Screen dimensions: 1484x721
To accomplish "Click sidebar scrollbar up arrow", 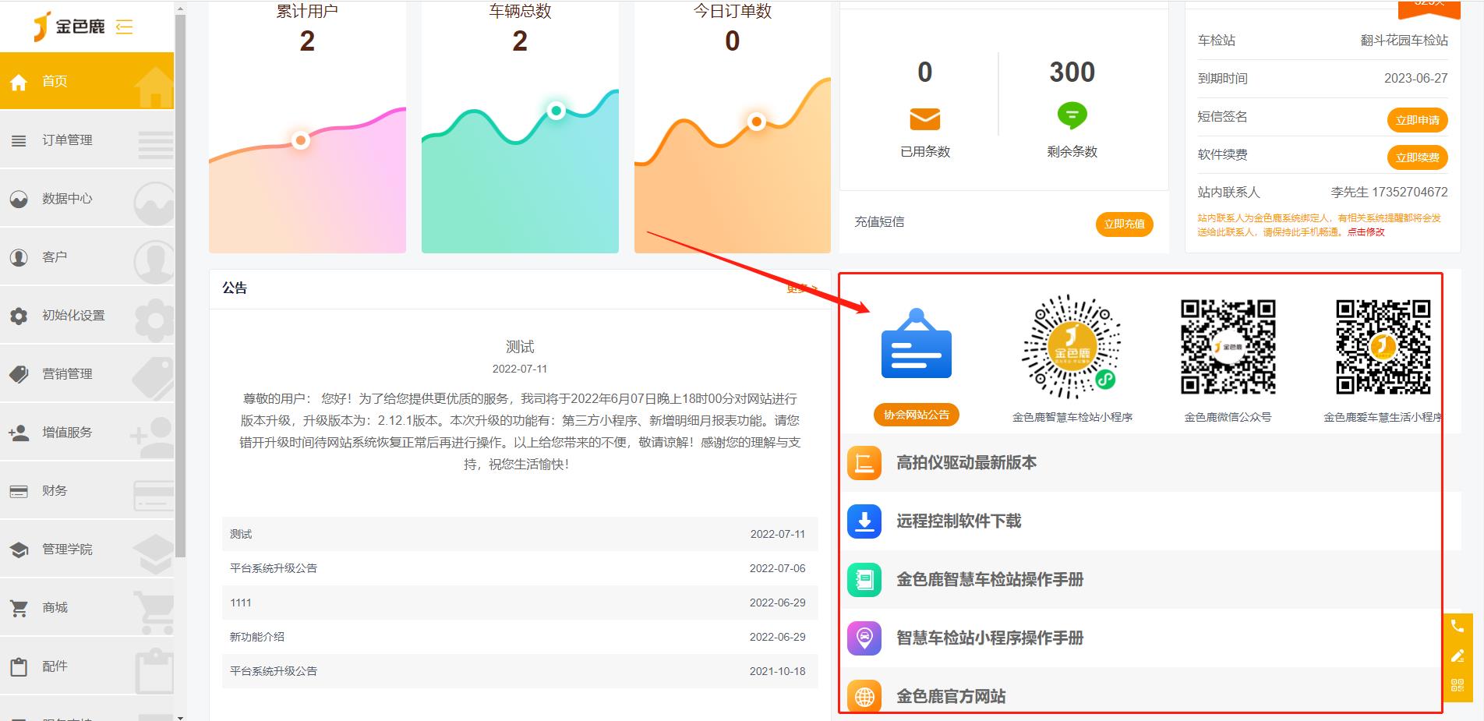I will (x=181, y=9).
